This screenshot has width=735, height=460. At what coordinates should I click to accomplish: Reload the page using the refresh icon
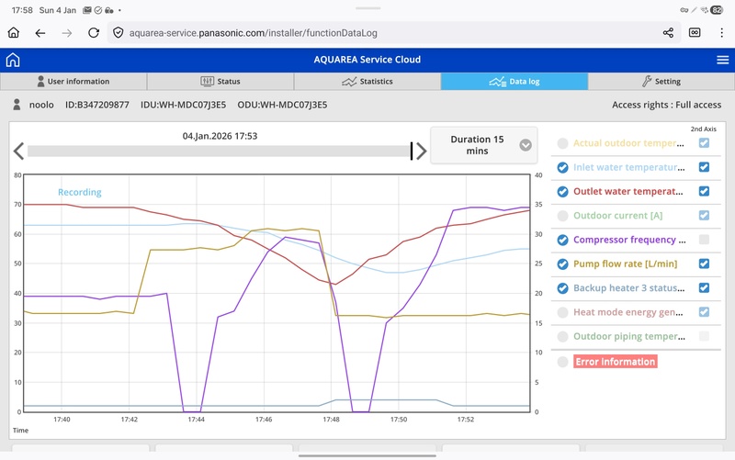point(93,32)
